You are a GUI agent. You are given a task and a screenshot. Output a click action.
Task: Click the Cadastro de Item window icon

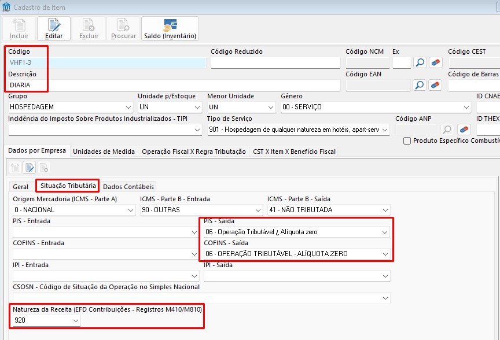(6, 7)
